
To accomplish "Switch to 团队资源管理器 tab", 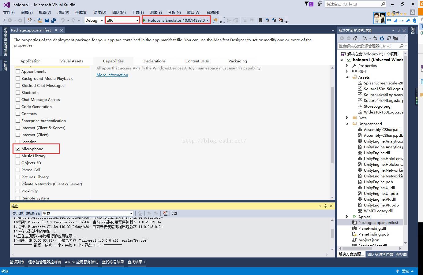I will coord(380,254).
